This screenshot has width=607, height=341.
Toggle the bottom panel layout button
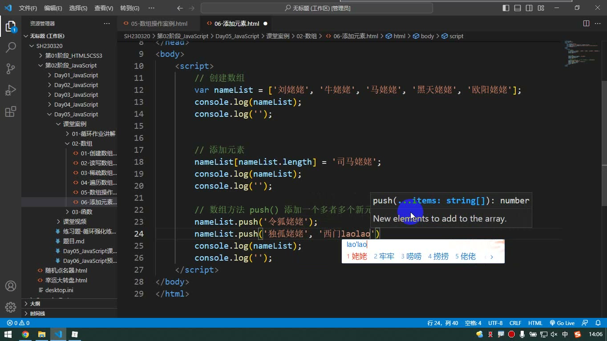pyautogui.click(x=518, y=8)
